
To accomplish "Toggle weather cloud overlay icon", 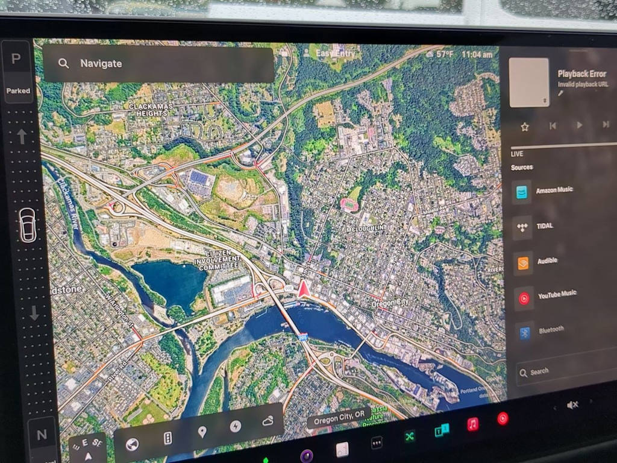I will (268, 421).
